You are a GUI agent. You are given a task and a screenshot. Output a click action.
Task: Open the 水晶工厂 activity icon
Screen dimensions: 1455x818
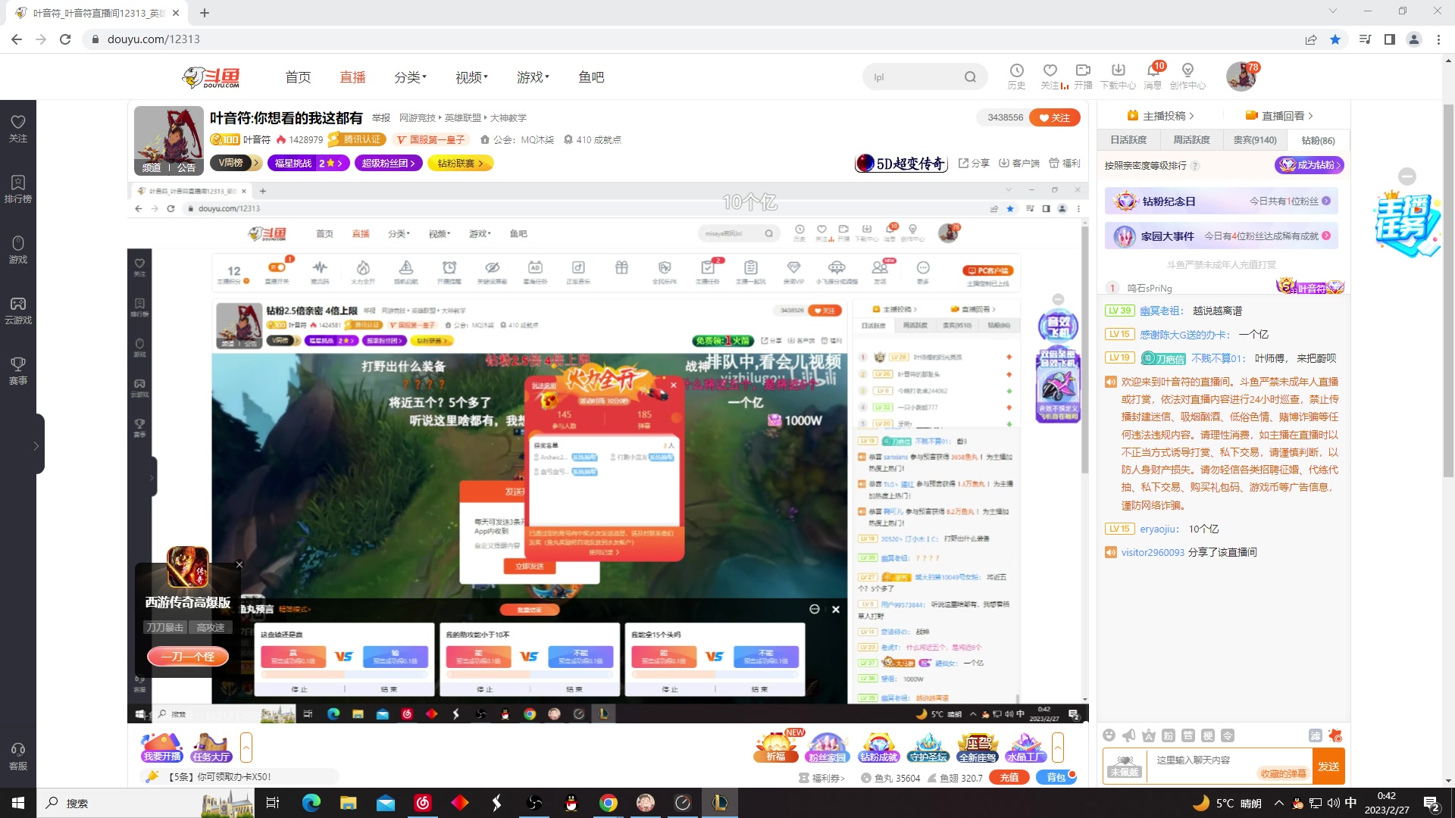tap(1025, 747)
